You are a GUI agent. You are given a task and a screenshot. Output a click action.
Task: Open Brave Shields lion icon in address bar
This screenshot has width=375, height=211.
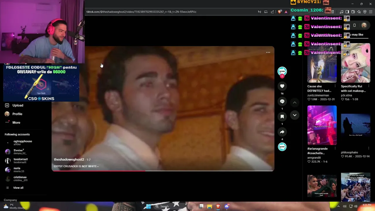click(x=280, y=12)
